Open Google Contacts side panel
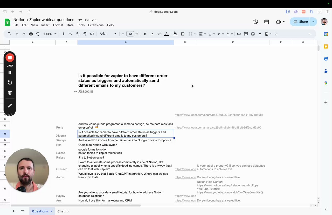332x215 pixels. (326, 71)
